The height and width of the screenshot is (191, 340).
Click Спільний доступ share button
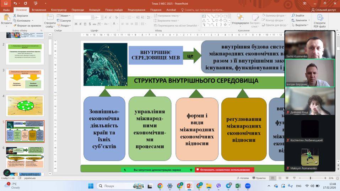pos(324,10)
